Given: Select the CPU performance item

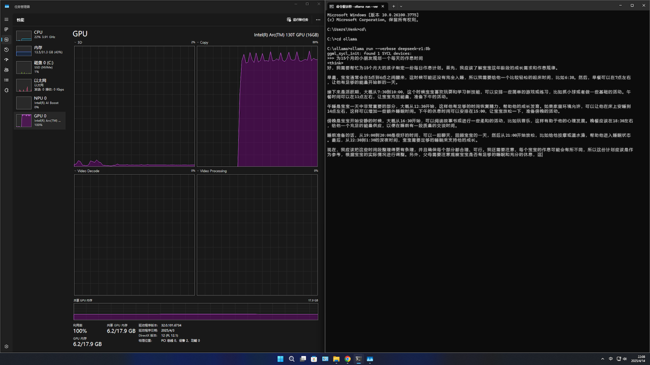Looking at the screenshot, I should pyautogui.click(x=40, y=35).
